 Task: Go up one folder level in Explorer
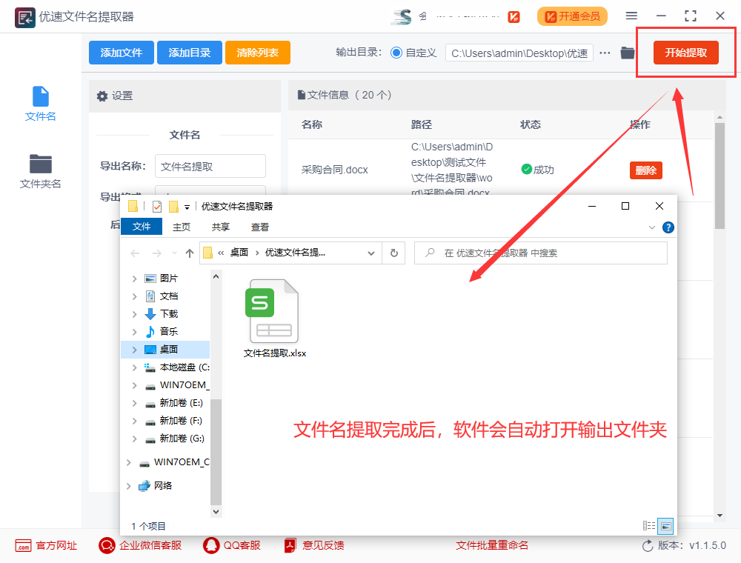190,253
